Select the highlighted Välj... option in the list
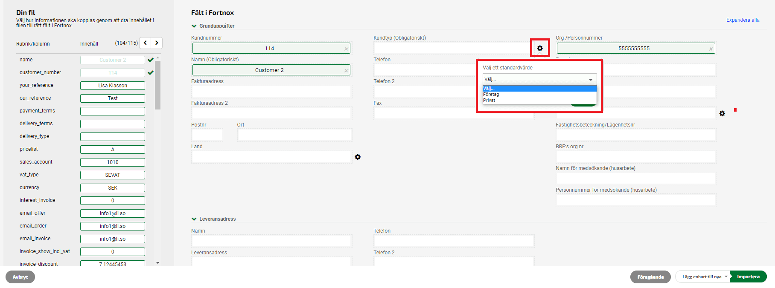Image resolution: width=775 pixels, height=288 pixels. 539,89
